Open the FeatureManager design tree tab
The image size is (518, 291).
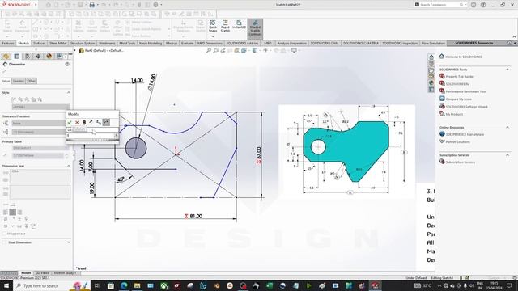click(6, 57)
